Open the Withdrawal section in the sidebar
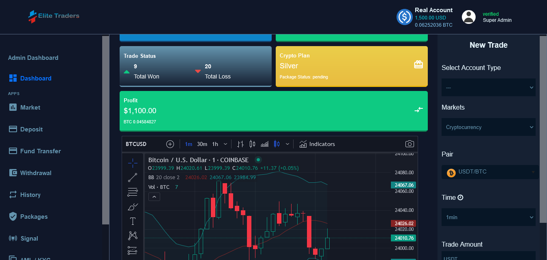Viewport: 547px width, 260px height. coord(35,173)
